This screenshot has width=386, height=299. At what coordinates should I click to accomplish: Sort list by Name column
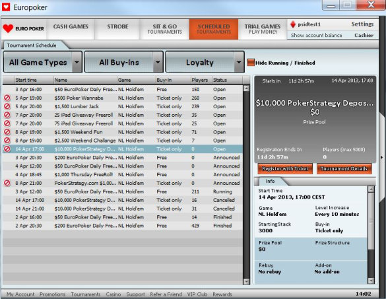pyautogui.click(x=85, y=80)
